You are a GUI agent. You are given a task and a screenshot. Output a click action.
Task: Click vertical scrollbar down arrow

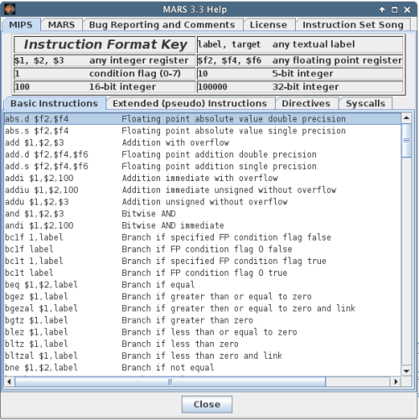click(406, 371)
